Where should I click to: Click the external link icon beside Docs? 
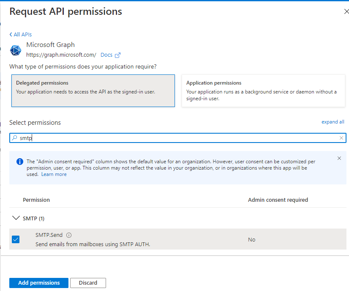(117, 55)
